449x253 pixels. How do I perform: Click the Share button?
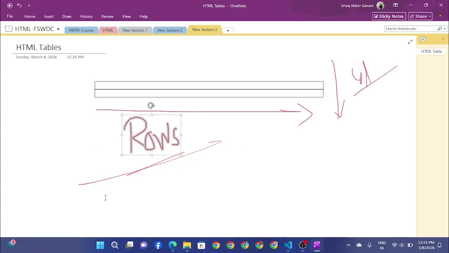tap(421, 16)
